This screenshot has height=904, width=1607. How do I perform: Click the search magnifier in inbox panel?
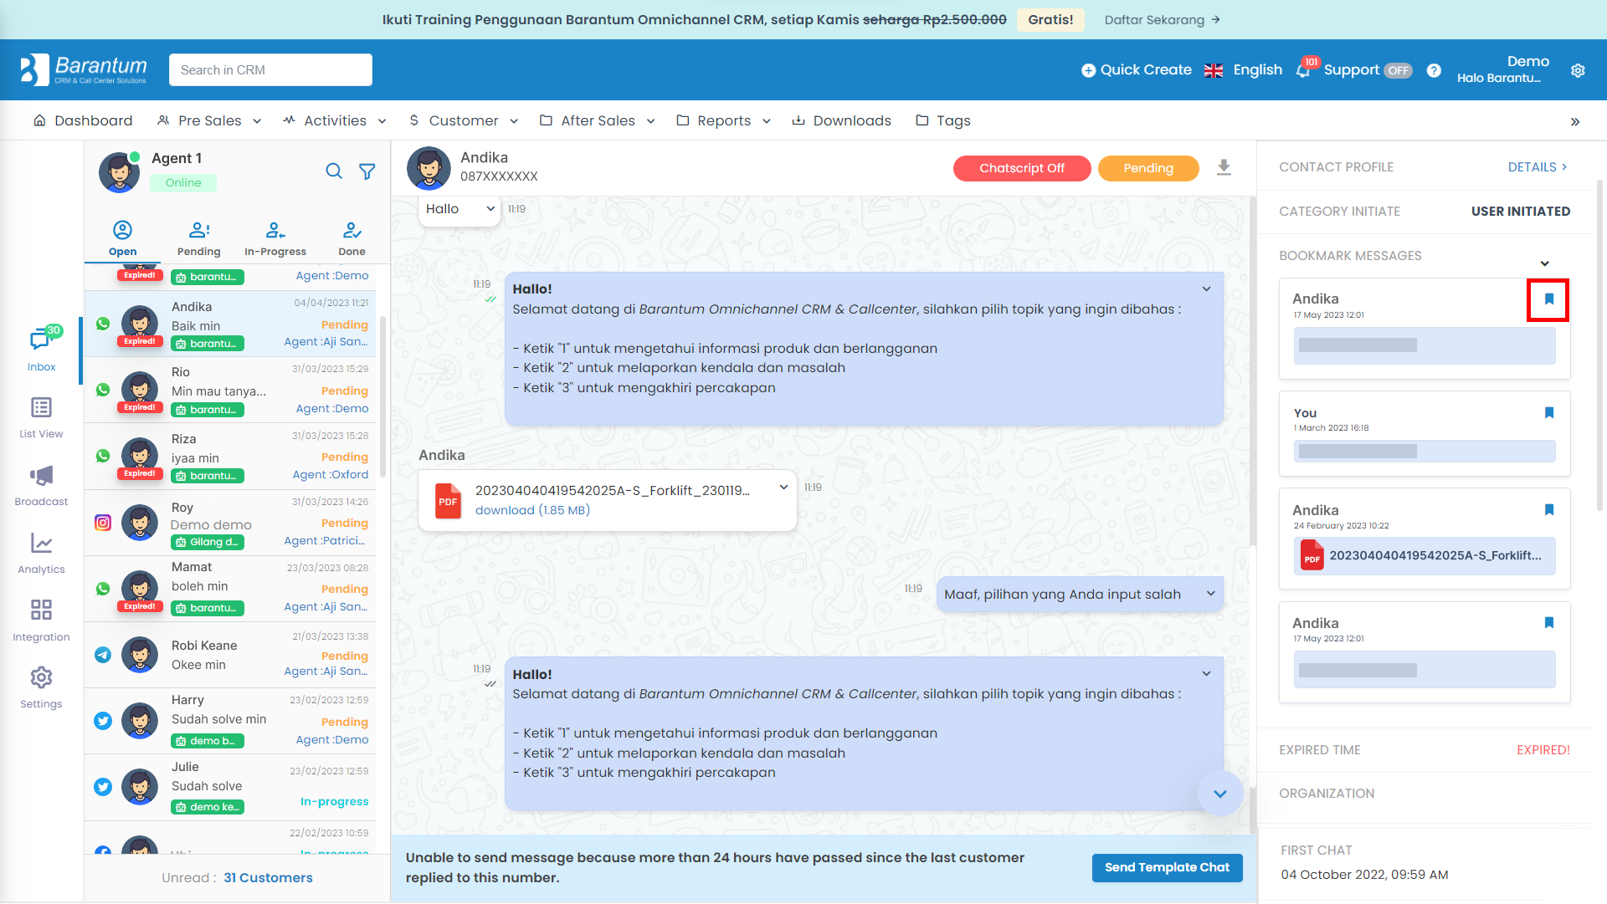click(x=334, y=171)
